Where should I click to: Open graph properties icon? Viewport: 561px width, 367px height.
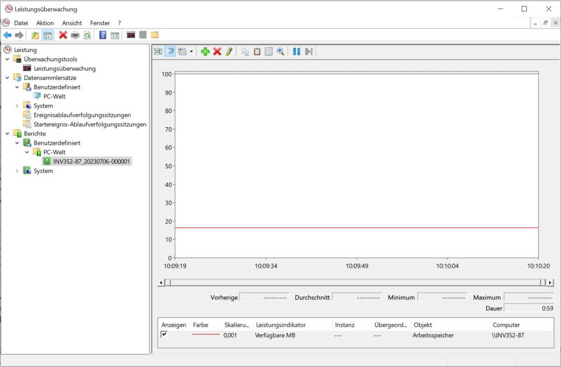click(x=269, y=51)
